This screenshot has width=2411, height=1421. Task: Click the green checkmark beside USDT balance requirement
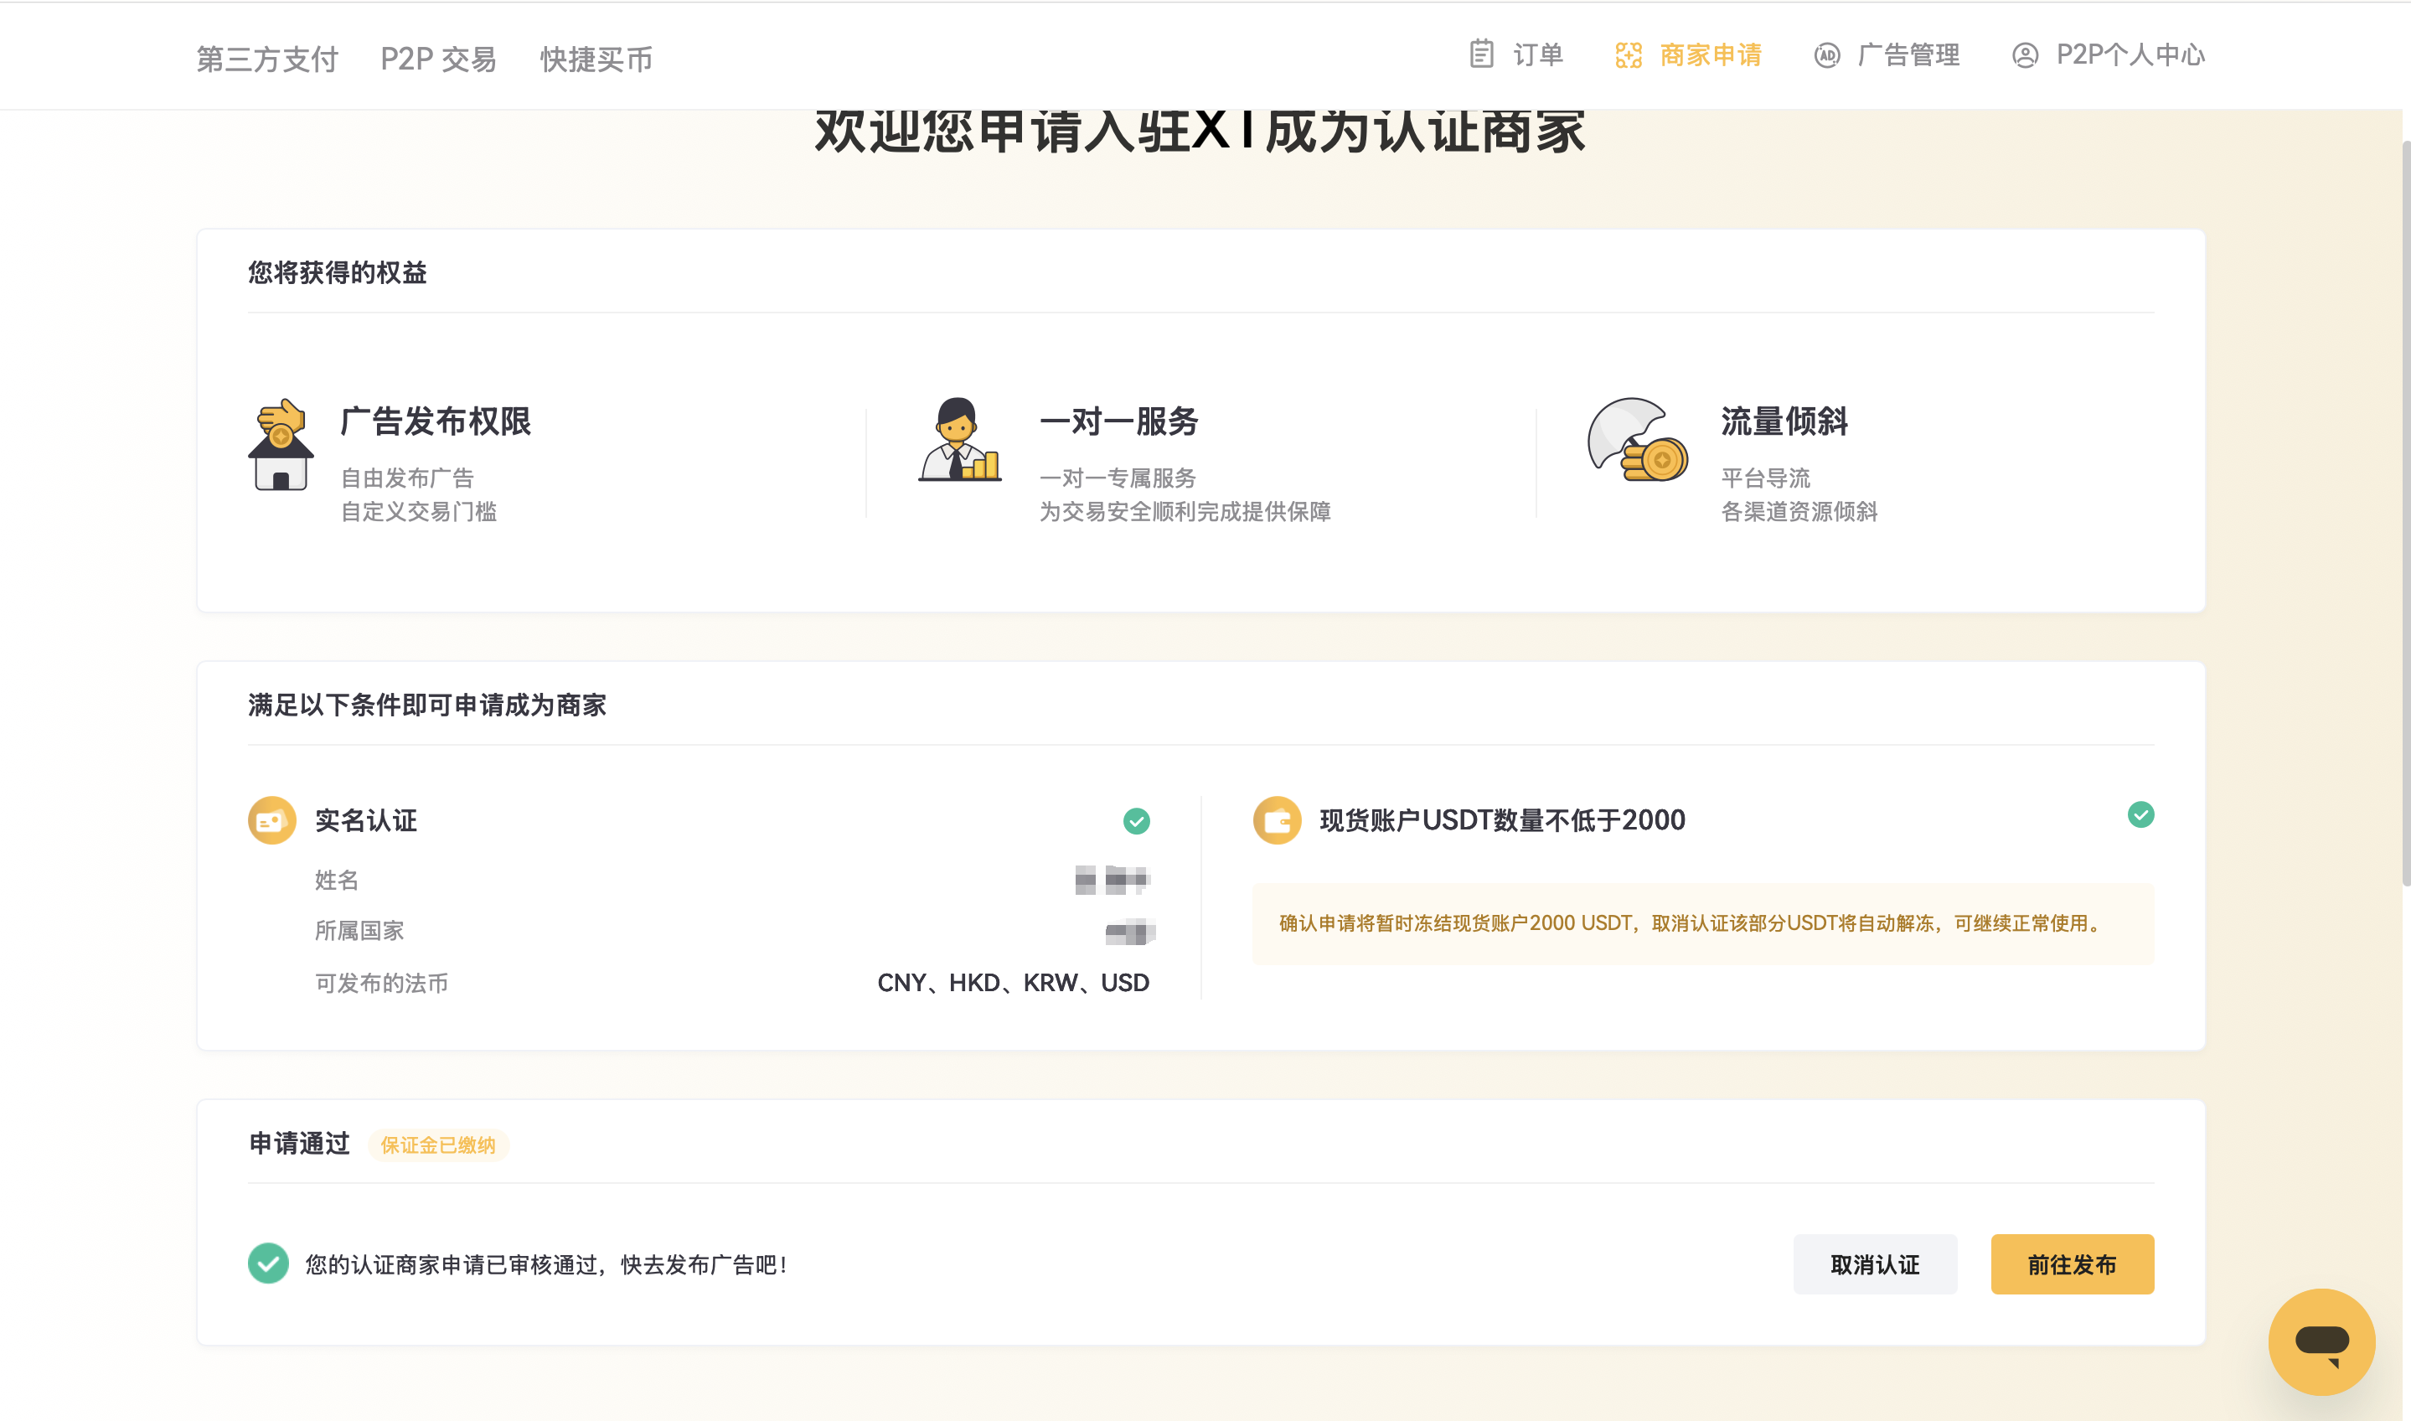(x=2142, y=815)
